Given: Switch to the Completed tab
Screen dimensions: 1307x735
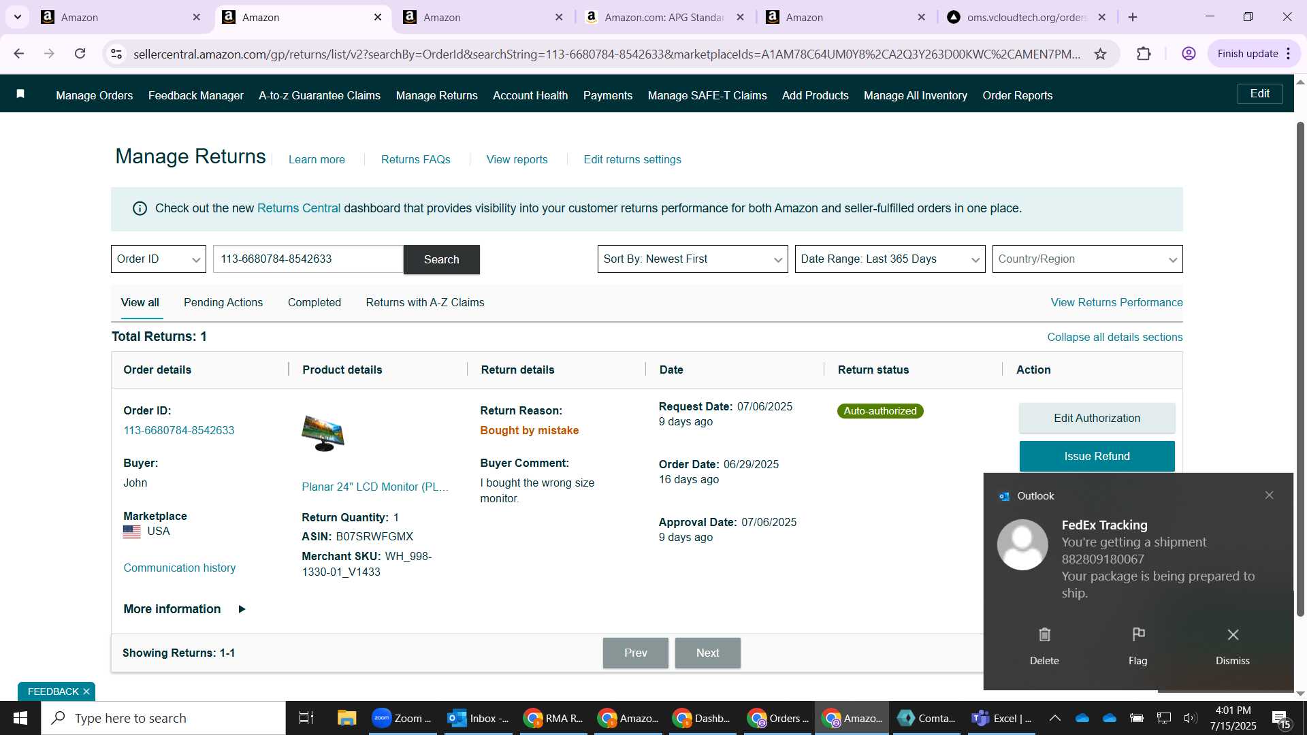Looking at the screenshot, I should pos(314,303).
